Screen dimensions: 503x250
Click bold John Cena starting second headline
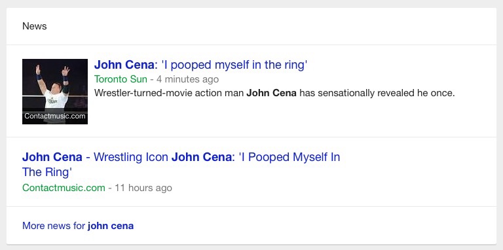[x=52, y=157]
